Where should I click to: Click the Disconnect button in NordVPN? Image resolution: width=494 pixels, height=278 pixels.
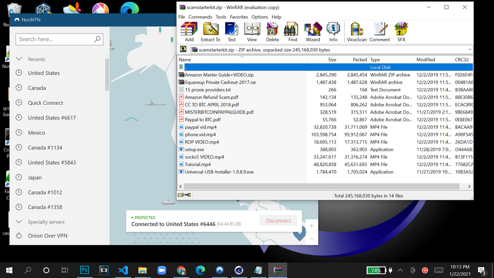278,220
